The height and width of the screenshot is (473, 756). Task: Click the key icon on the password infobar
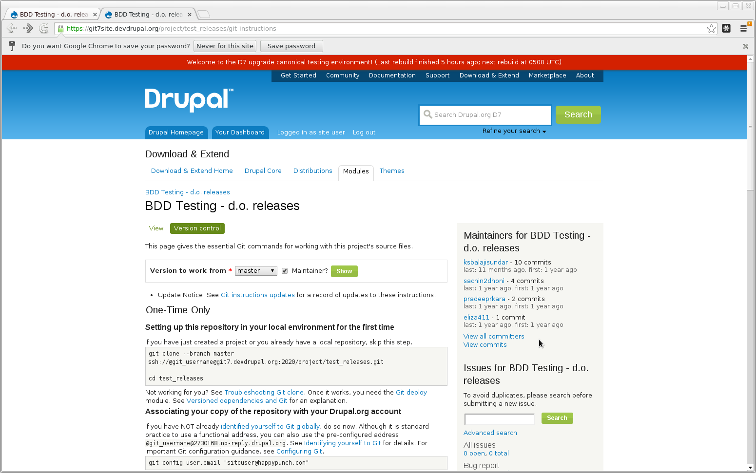tap(11, 46)
